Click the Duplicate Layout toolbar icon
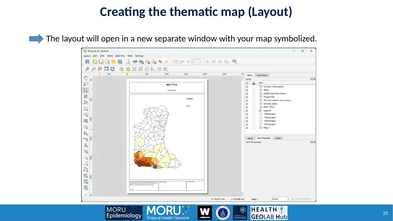Image resolution: width=393 pixels, height=221 pixels. pyautogui.click(x=101, y=61)
